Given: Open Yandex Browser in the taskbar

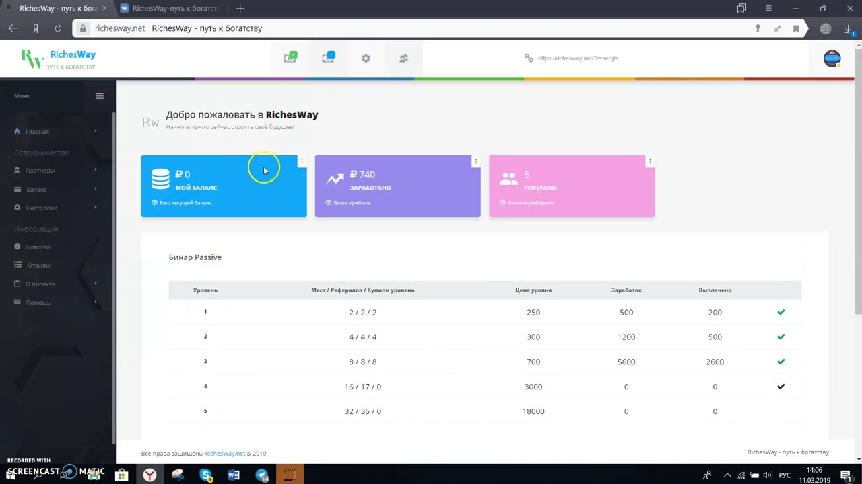Looking at the screenshot, I should tap(150, 475).
